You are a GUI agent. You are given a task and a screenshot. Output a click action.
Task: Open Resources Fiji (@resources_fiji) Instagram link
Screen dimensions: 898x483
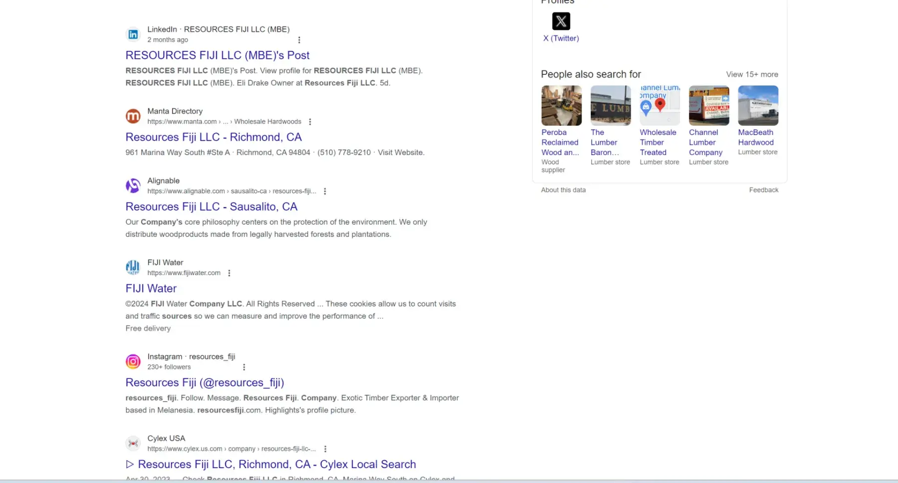[x=205, y=383]
